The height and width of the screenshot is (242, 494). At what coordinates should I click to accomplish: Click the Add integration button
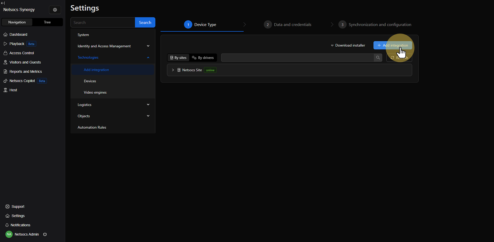(x=393, y=45)
